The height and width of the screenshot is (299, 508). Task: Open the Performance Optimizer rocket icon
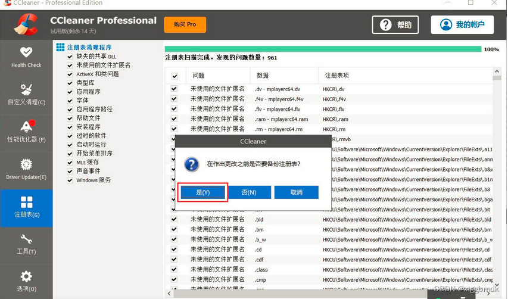click(27, 126)
